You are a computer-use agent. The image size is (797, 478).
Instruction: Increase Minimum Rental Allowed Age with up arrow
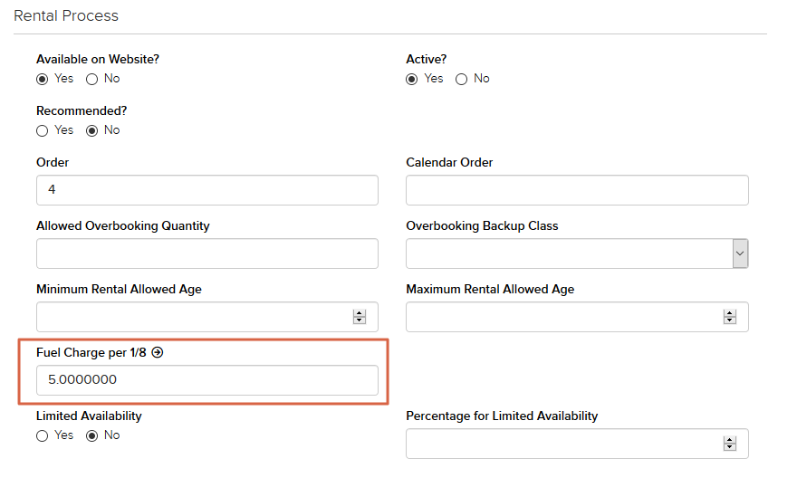360,313
